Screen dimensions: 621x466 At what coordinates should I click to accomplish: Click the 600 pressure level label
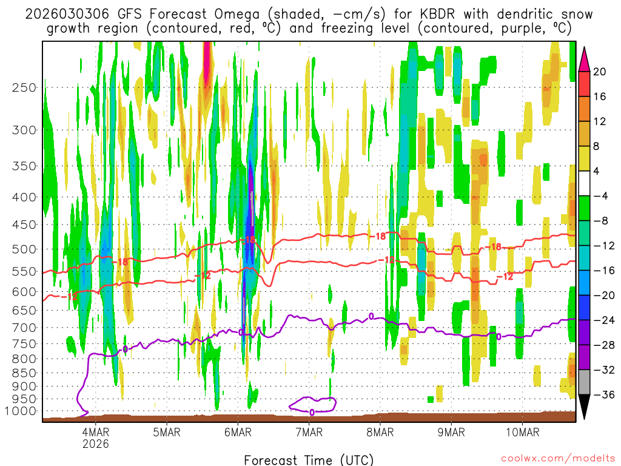(x=24, y=292)
